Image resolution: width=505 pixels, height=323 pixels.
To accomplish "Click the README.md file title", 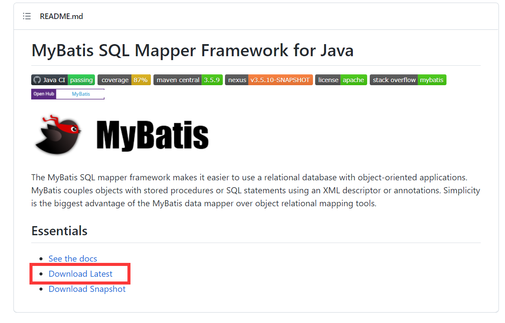I will point(61,16).
